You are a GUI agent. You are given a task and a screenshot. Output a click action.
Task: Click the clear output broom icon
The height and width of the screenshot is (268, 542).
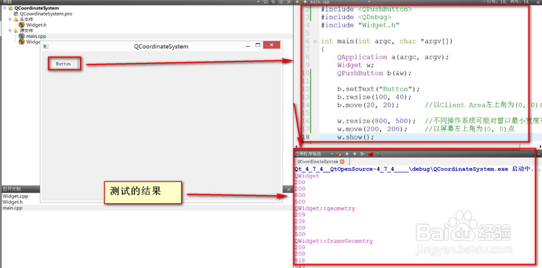point(339,154)
